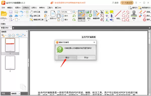
Task: Click the 是(Y) button in the dialog
Action: (x=67, y=58)
